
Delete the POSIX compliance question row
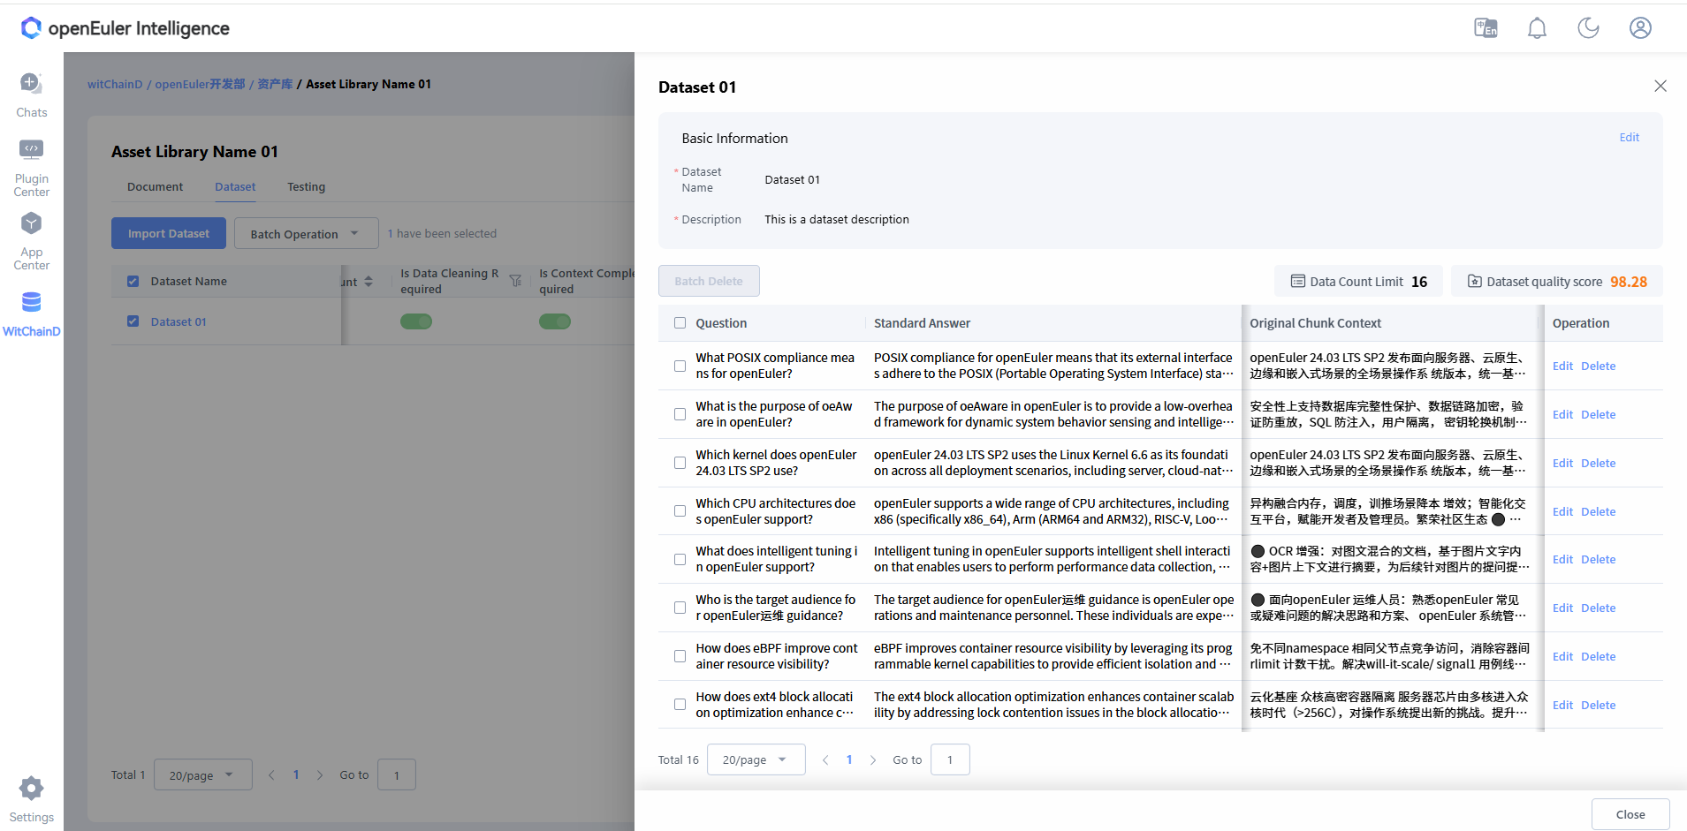click(1598, 366)
